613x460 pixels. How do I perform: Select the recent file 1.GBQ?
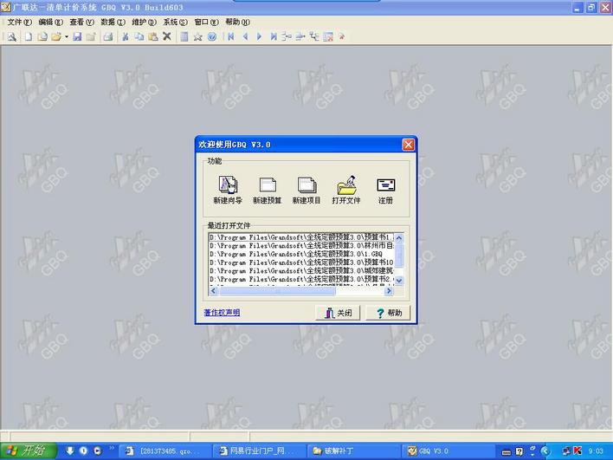[302, 254]
